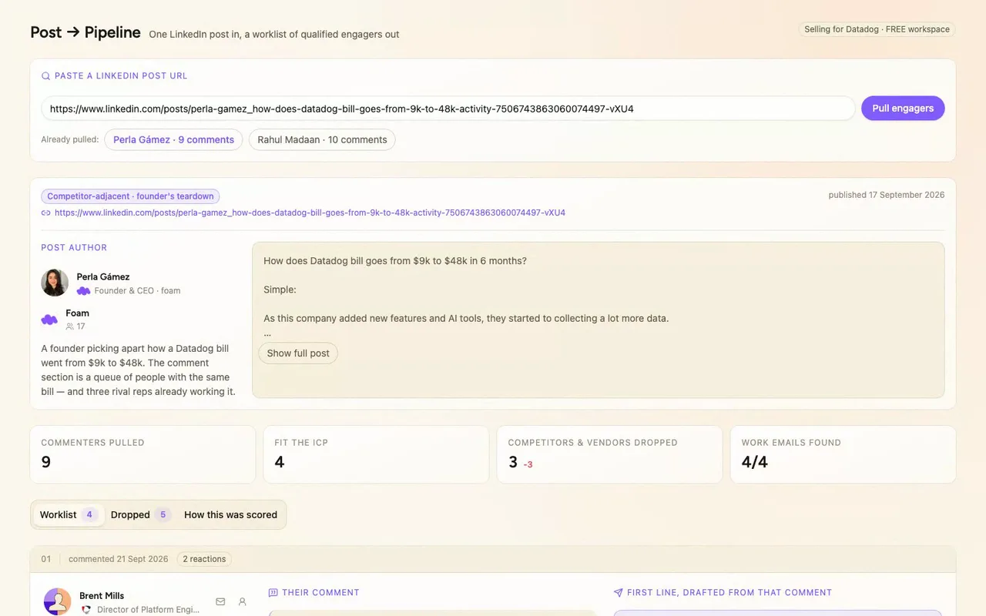Expand the post with Show full post
This screenshot has height=616, width=986.
298,353
